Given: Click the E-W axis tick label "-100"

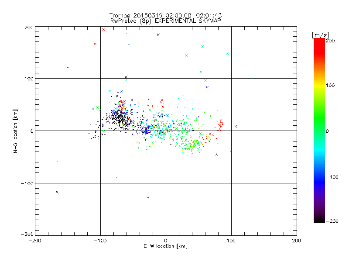Looking at the screenshot, I should coord(100,241).
